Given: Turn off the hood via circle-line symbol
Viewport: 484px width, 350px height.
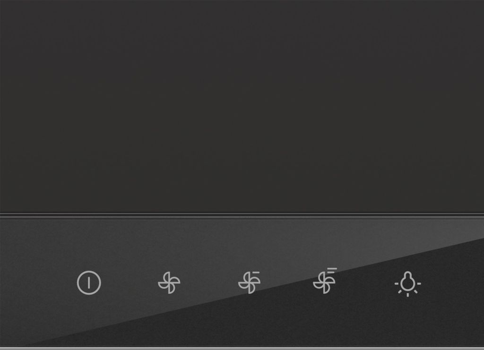Looking at the screenshot, I should click(x=89, y=282).
